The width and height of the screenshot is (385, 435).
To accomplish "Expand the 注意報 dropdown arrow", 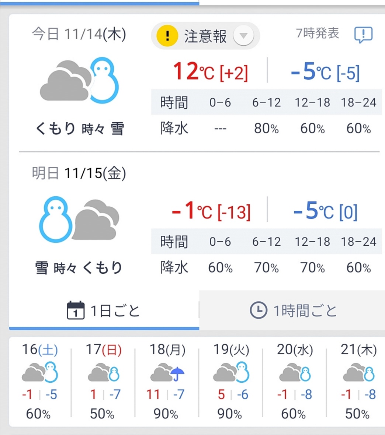I will (x=243, y=36).
